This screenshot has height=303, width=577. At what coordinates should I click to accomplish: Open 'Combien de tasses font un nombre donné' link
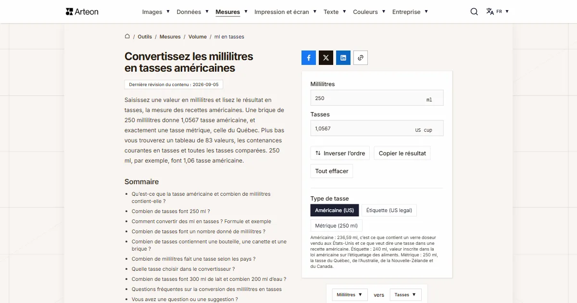coord(199,231)
